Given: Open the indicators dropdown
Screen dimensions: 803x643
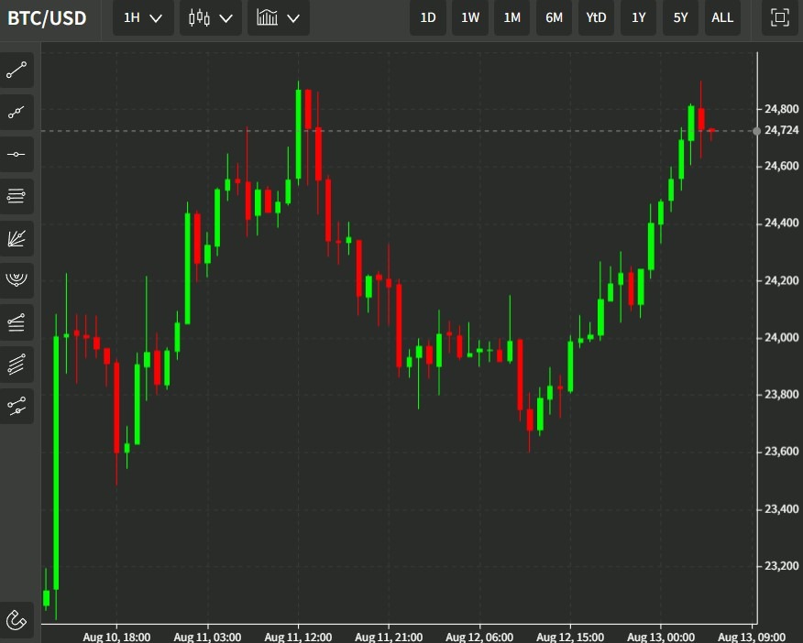Looking at the screenshot, I should coord(278,18).
